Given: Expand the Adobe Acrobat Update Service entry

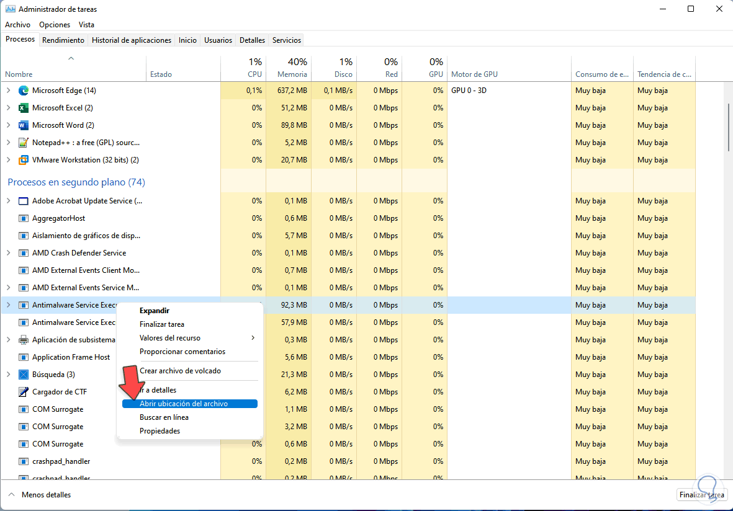Looking at the screenshot, I should 9,200.
